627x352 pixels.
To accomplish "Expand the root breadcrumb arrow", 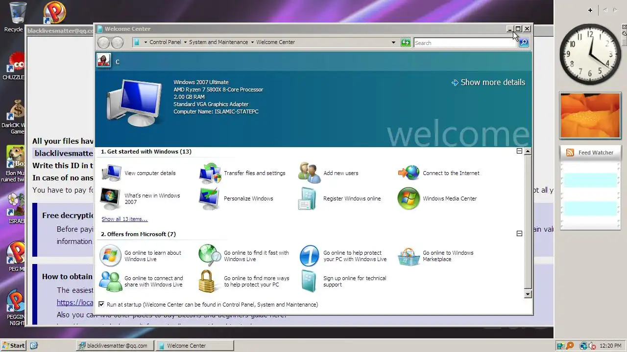I will 145,42.
